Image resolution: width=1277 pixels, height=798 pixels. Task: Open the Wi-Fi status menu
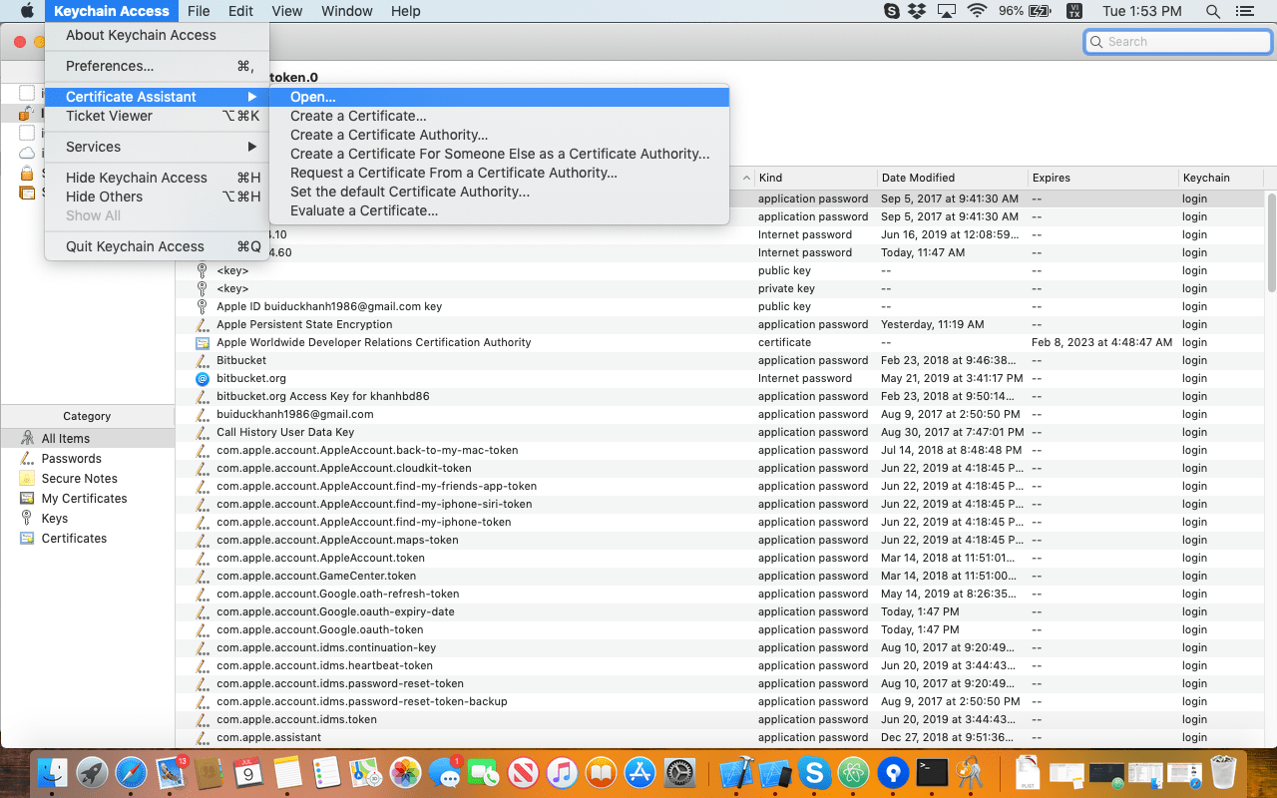[x=977, y=11]
